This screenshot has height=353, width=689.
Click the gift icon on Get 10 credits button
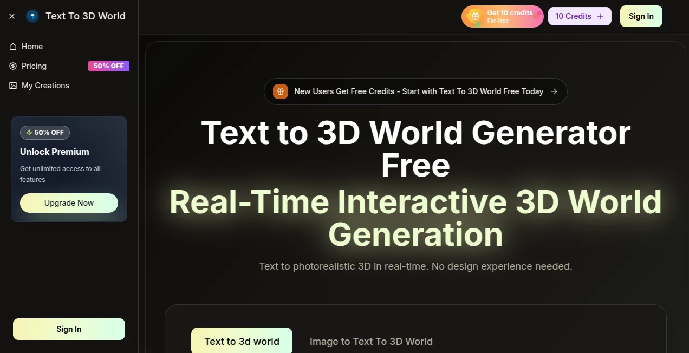click(476, 16)
